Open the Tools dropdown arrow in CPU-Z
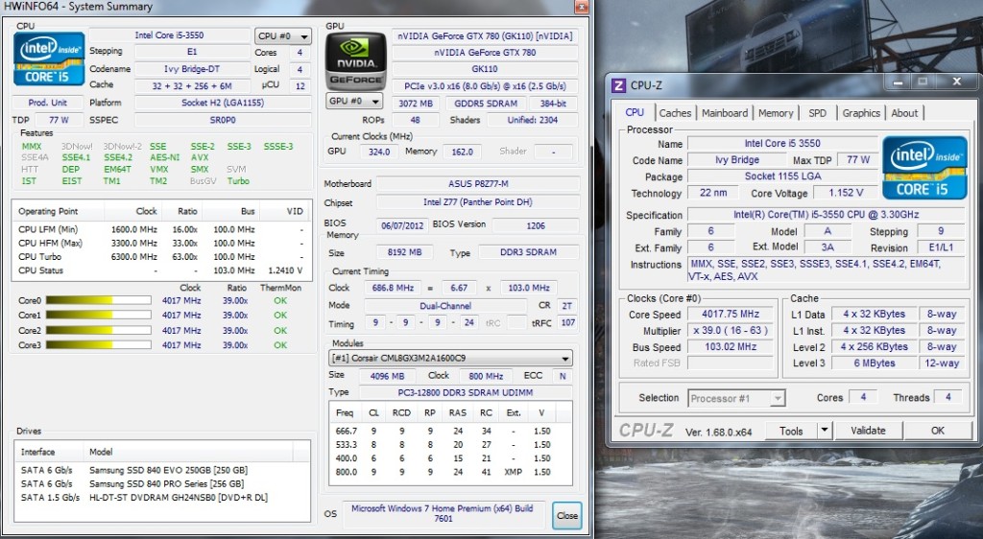The width and height of the screenshot is (983, 539). click(x=825, y=431)
